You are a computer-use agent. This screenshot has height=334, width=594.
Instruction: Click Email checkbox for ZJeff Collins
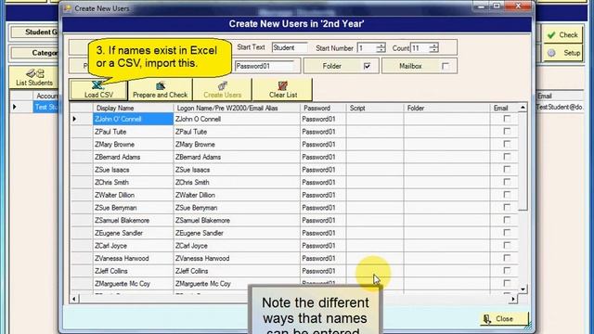coord(507,271)
